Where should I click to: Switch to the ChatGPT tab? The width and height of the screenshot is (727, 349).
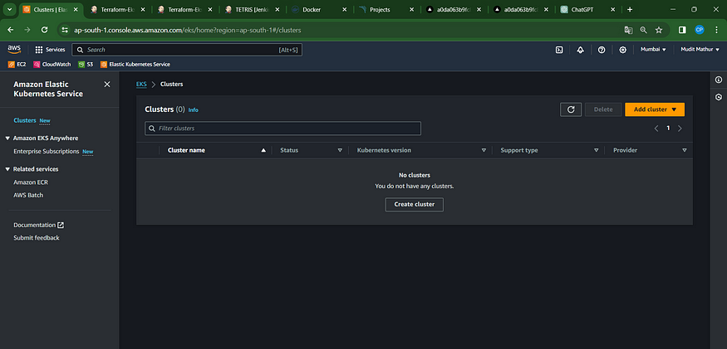pyautogui.click(x=588, y=9)
